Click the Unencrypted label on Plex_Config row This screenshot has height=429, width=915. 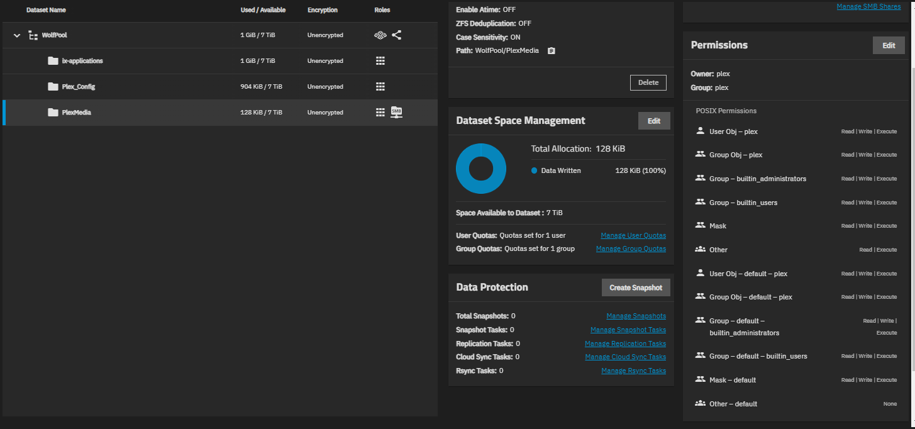(325, 87)
